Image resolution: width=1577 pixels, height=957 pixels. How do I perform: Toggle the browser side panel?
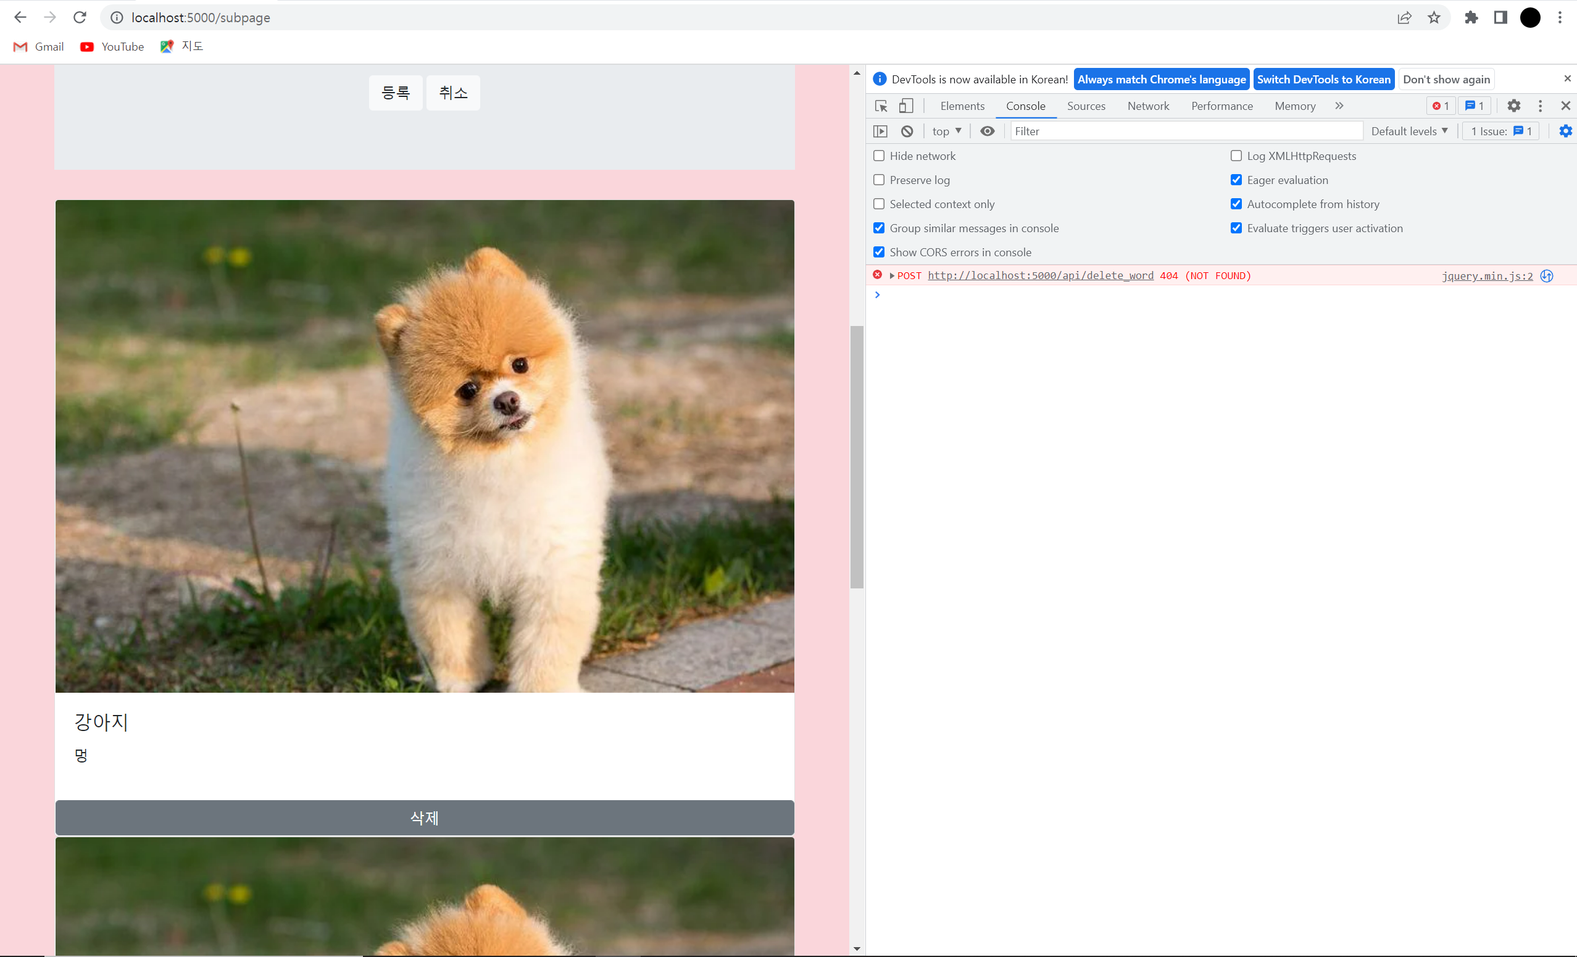click(1500, 17)
